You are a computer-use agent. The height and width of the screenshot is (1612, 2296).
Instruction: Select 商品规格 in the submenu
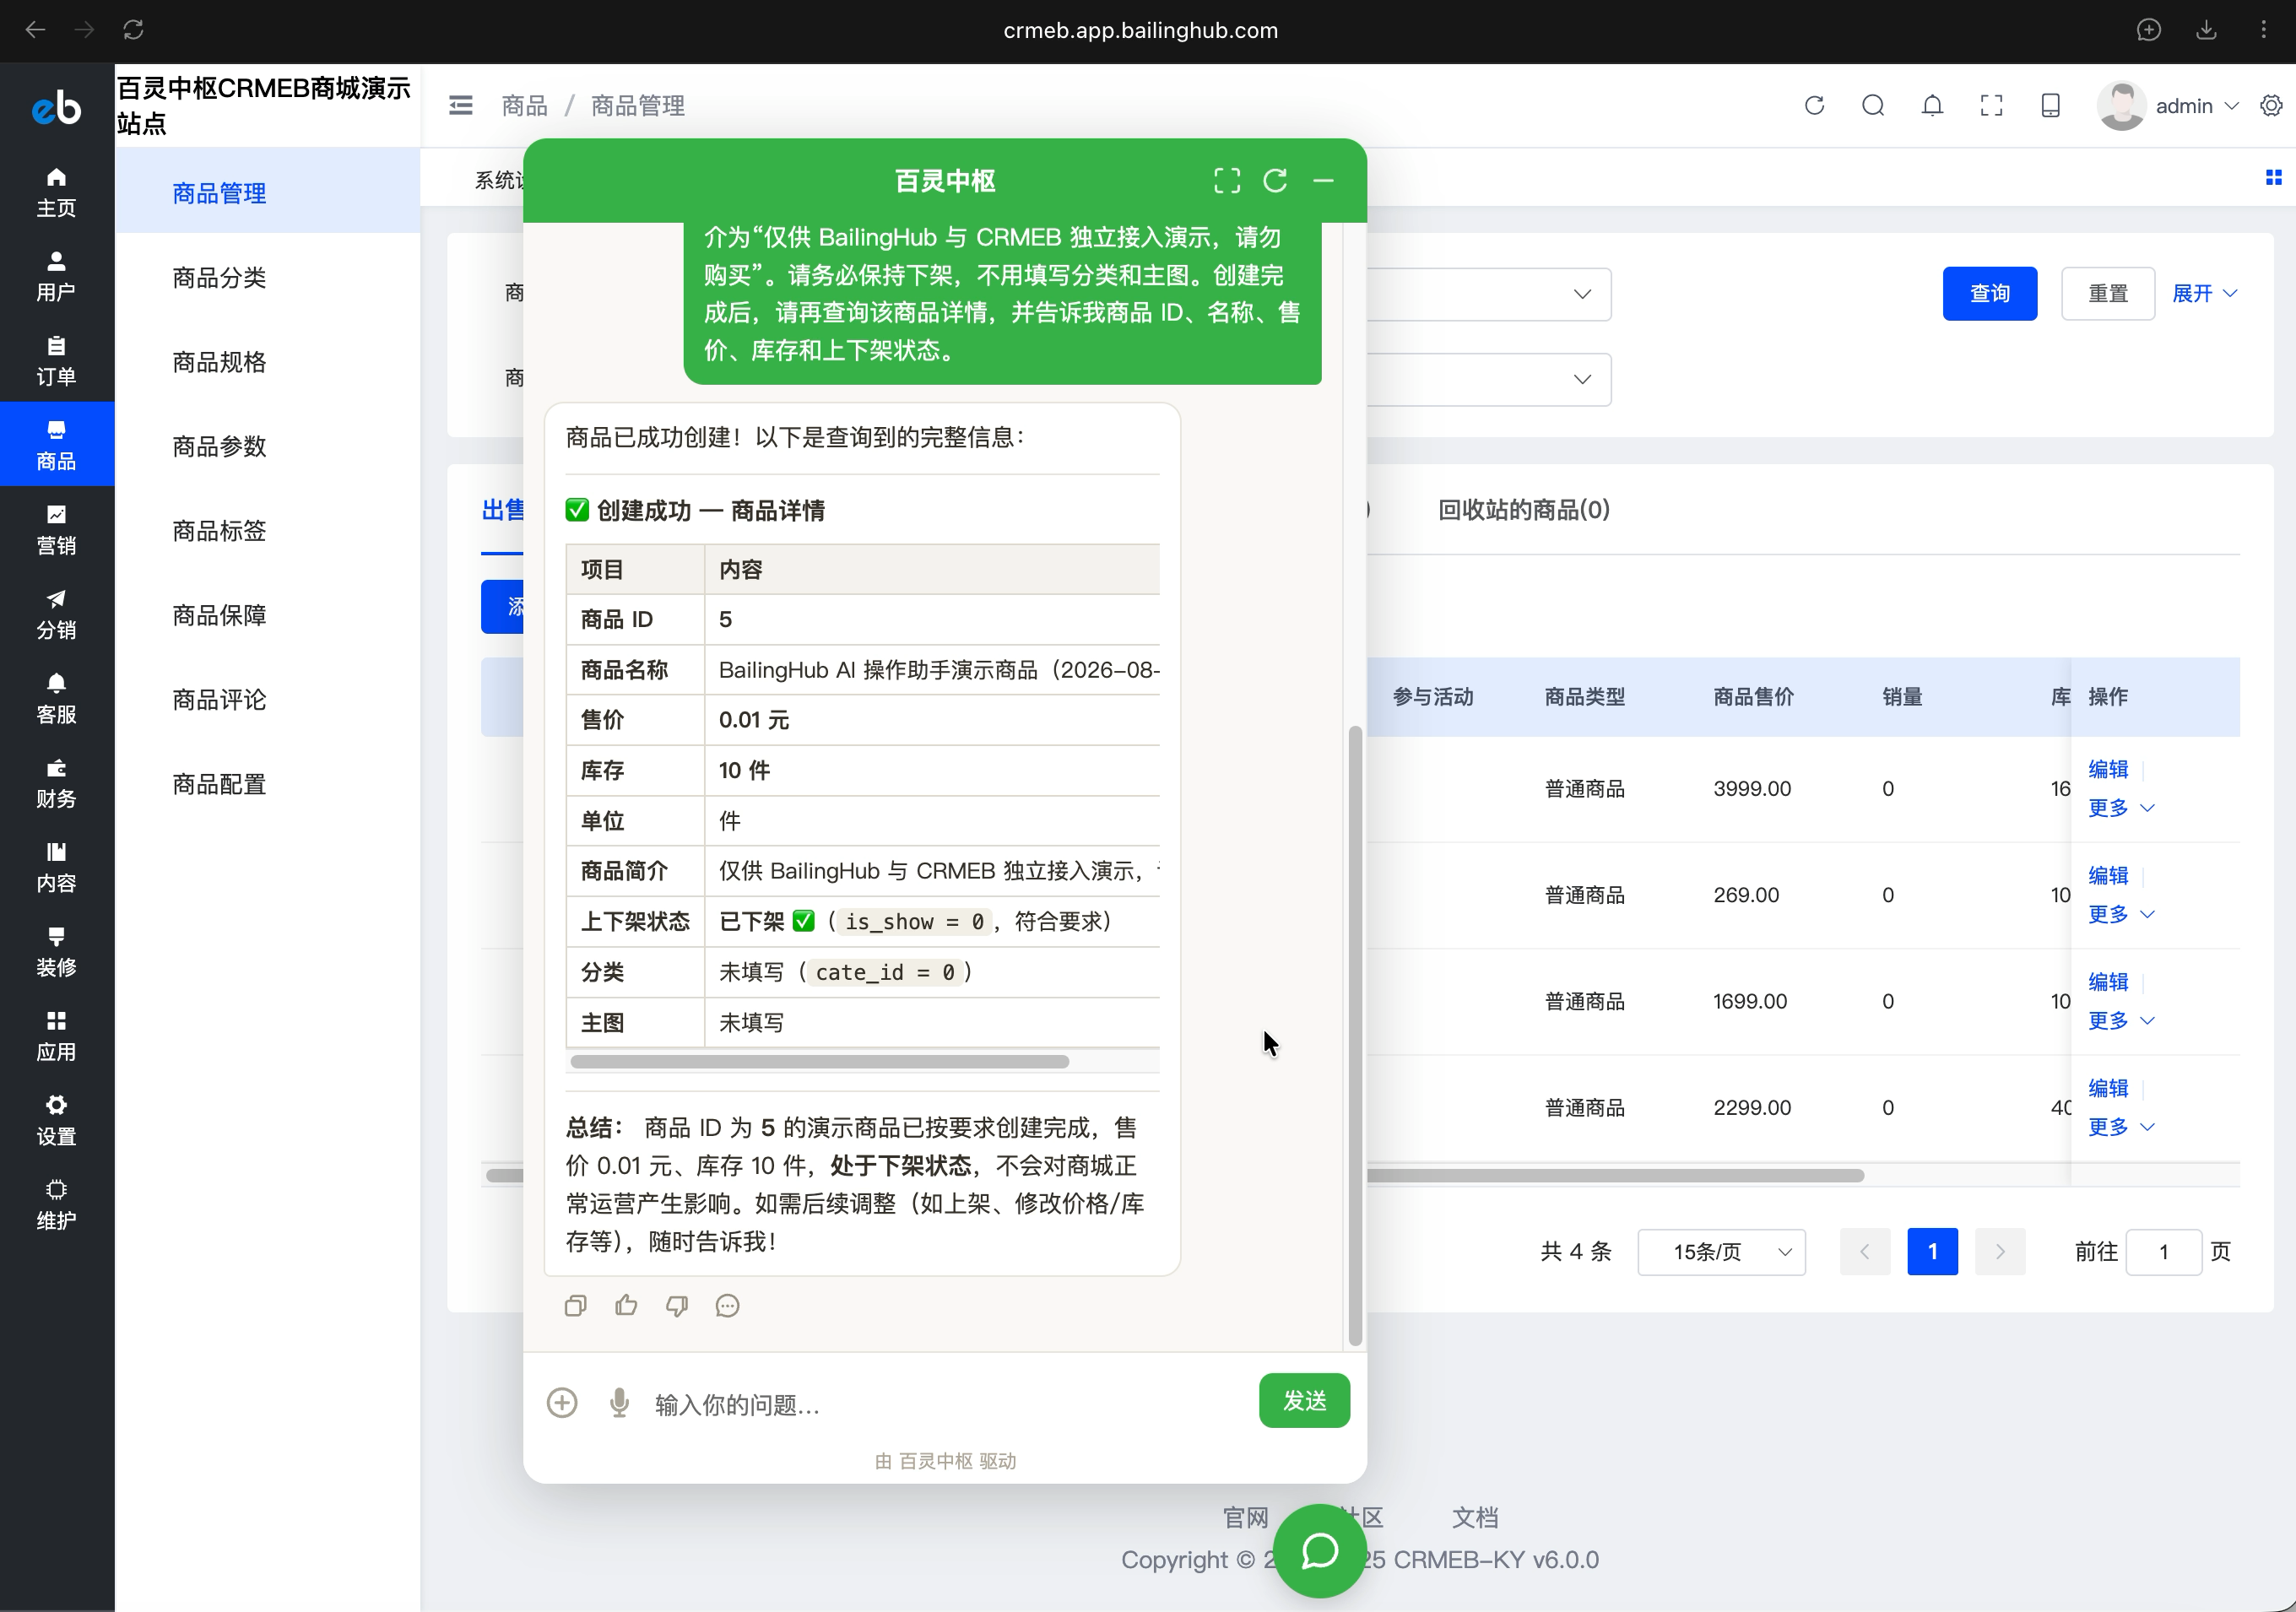pyautogui.click(x=267, y=362)
